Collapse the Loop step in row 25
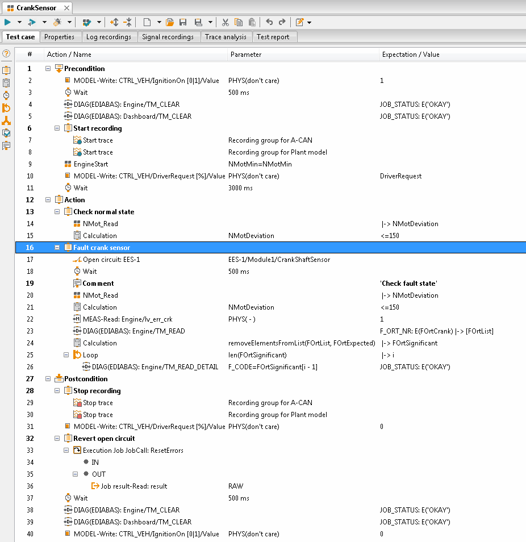 pyautogui.click(x=66, y=355)
